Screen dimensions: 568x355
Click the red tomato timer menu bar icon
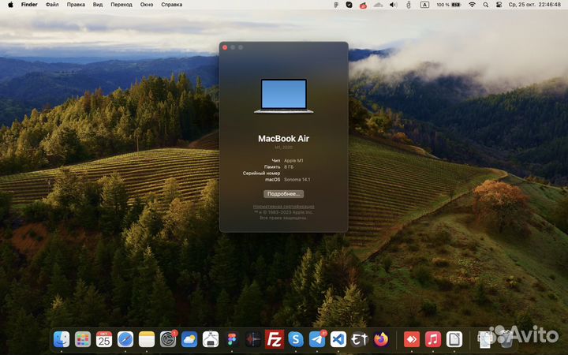pyautogui.click(x=363, y=5)
